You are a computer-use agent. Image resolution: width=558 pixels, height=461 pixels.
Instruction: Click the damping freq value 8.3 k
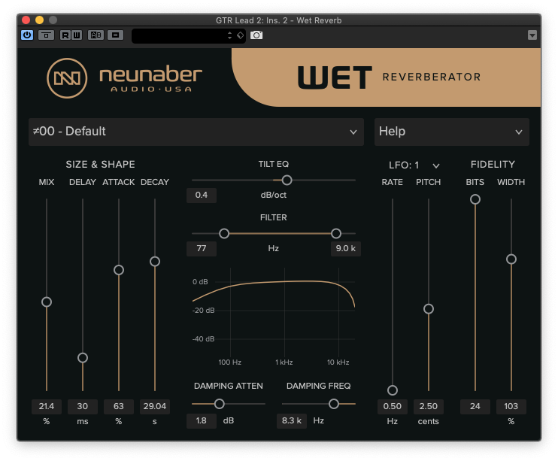point(292,421)
